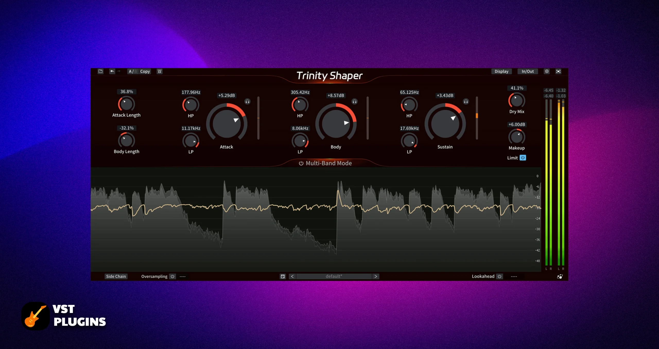Click the Body band vertical level meter
Image resolution: width=659 pixels, height=349 pixels.
[x=367, y=118]
